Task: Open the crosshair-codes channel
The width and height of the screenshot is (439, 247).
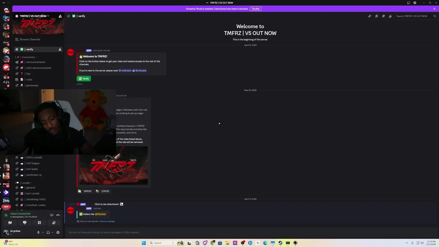Action: [38, 205]
